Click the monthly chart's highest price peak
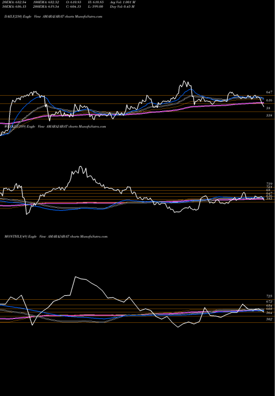 click(x=75, y=277)
